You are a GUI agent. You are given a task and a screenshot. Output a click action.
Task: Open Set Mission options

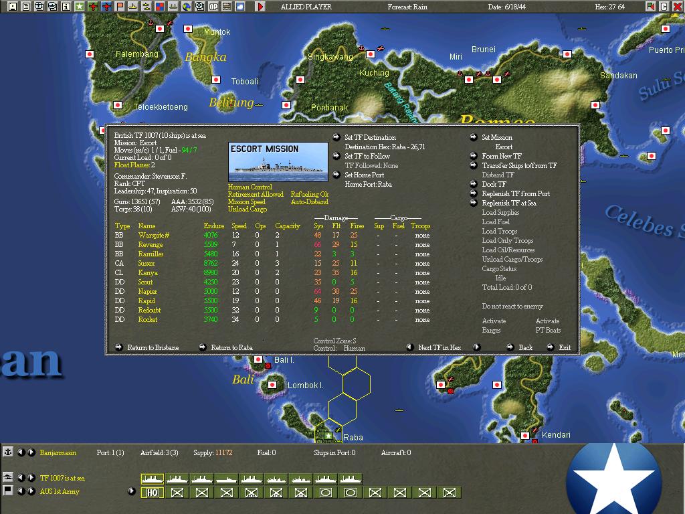tap(497, 137)
